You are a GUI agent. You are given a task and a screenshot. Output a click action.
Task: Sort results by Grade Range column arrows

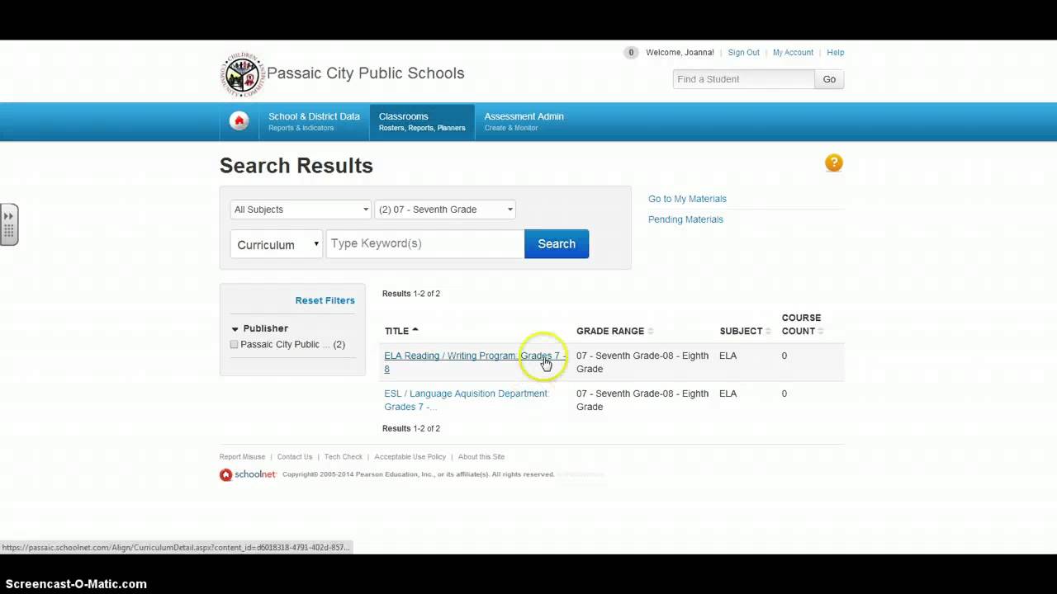(651, 331)
